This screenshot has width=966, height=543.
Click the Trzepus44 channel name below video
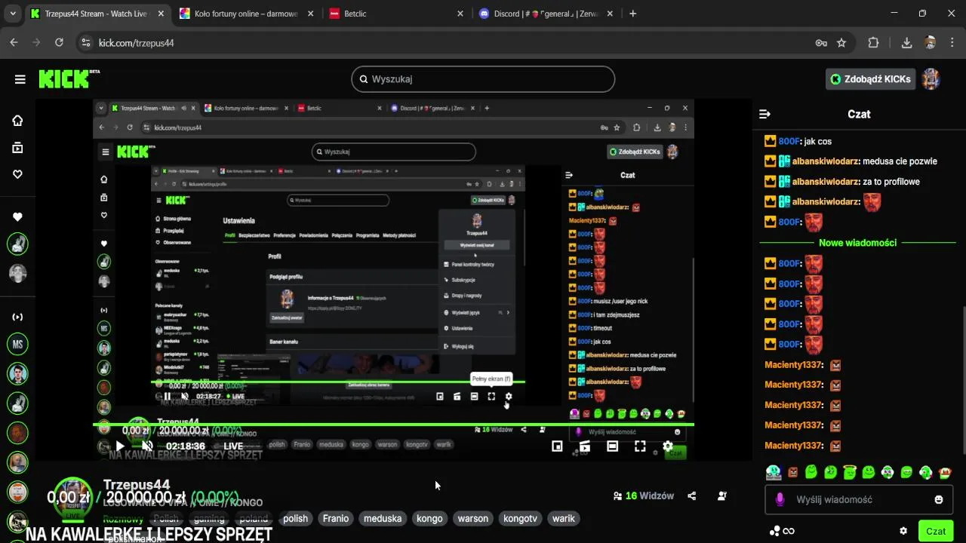coord(137,485)
